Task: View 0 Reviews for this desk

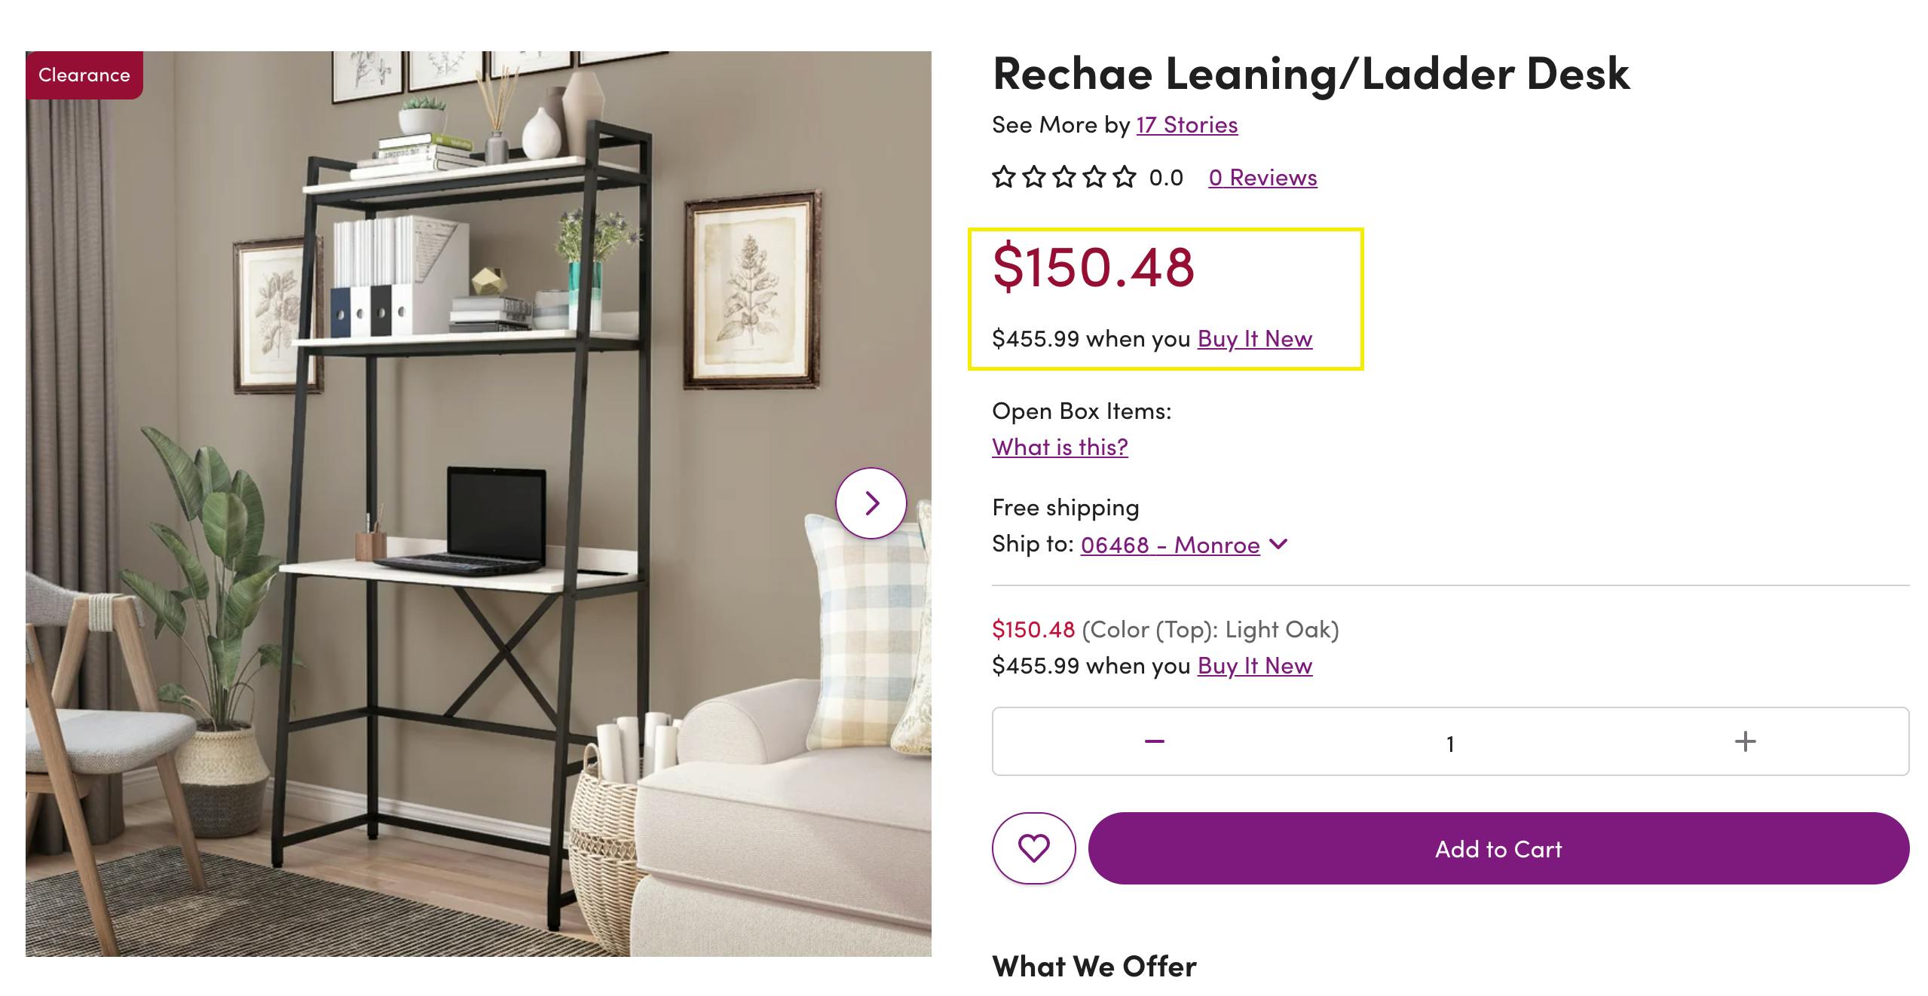Action: click(1262, 177)
